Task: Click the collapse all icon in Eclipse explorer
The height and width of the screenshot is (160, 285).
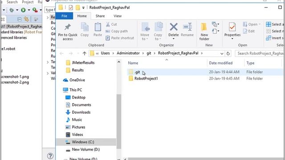Action: pos(20,19)
